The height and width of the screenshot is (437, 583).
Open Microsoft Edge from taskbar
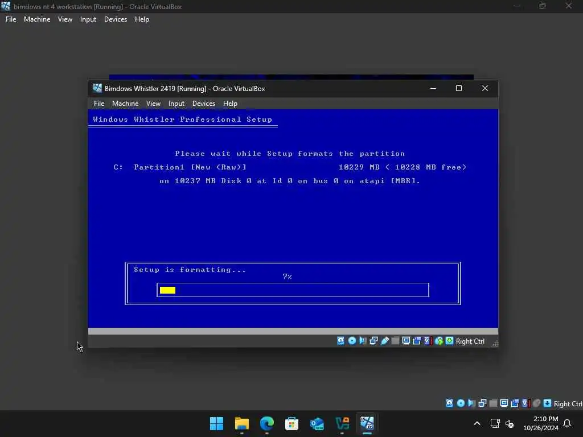pos(266,423)
